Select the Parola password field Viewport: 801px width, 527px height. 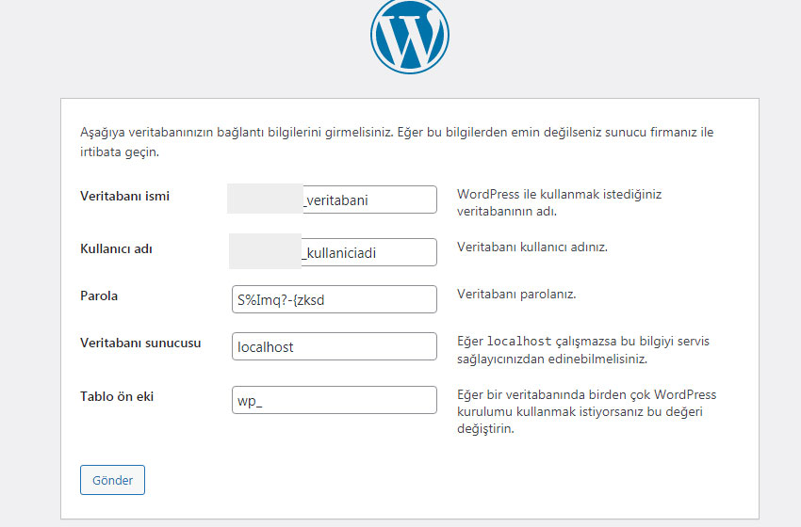(335, 299)
